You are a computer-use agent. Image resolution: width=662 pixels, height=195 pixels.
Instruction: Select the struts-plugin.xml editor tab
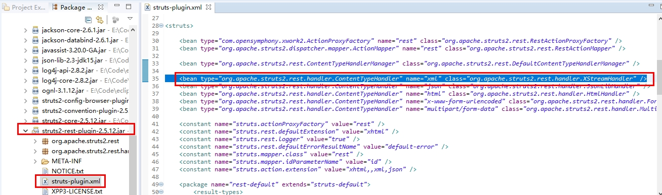pyautogui.click(x=174, y=7)
